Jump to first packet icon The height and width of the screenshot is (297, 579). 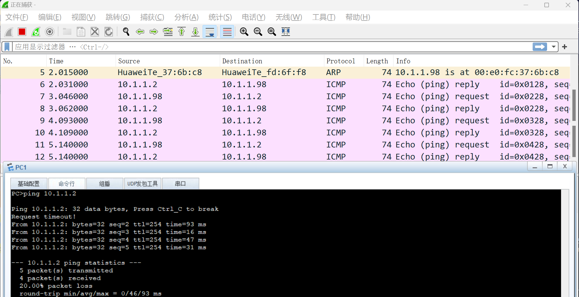(x=182, y=32)
